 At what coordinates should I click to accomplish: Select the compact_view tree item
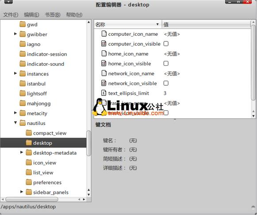coord(50,133)
